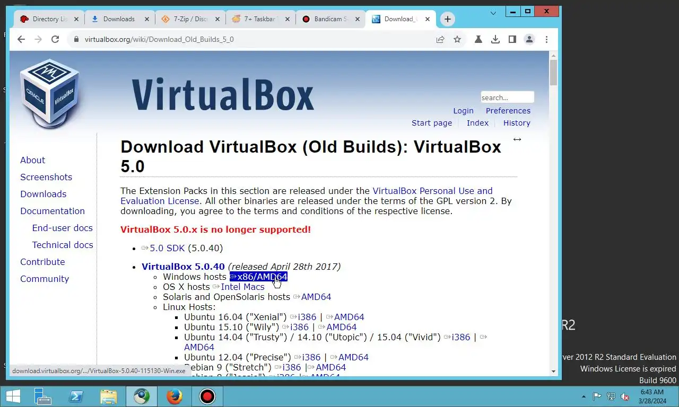Open Downloads in the sidebar
This screenshot has width=679, height=407.
click(x=43, y=194)
